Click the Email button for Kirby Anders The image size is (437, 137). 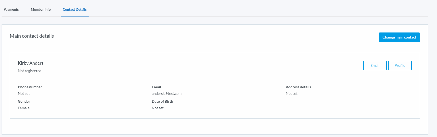click(x=375, y=65)
